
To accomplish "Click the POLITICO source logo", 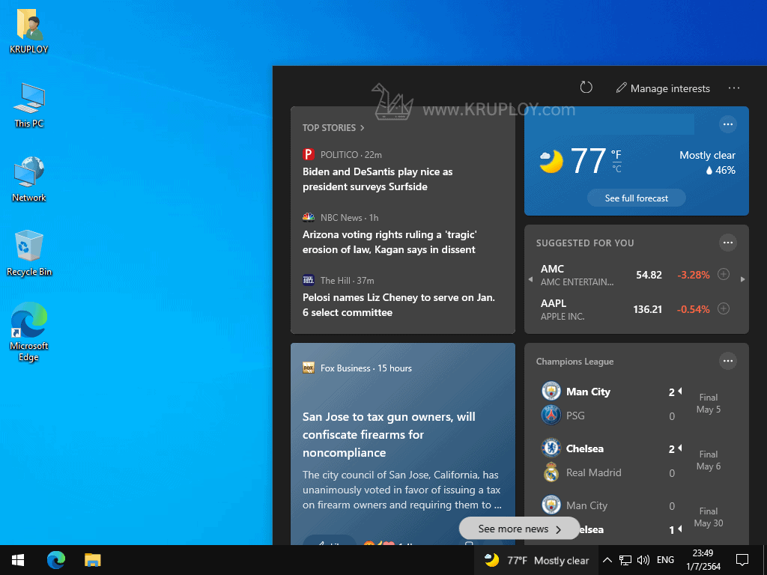I will (x=308, y=154).
